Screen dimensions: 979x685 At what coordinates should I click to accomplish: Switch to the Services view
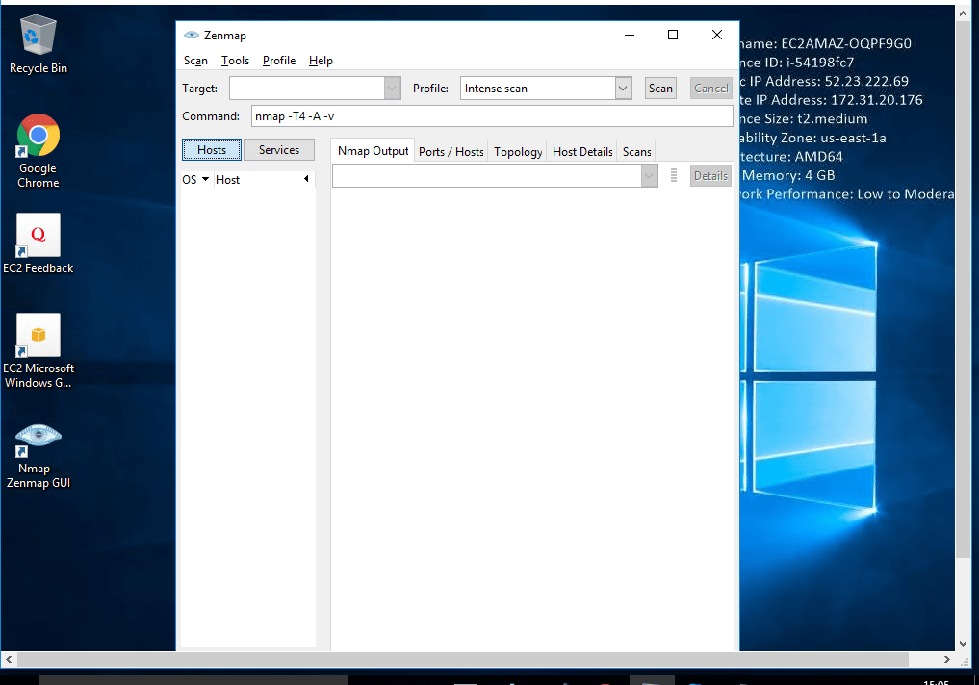point(278,149)
